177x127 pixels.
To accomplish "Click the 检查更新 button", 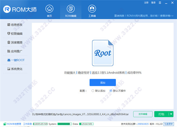I will pos(168,124).
